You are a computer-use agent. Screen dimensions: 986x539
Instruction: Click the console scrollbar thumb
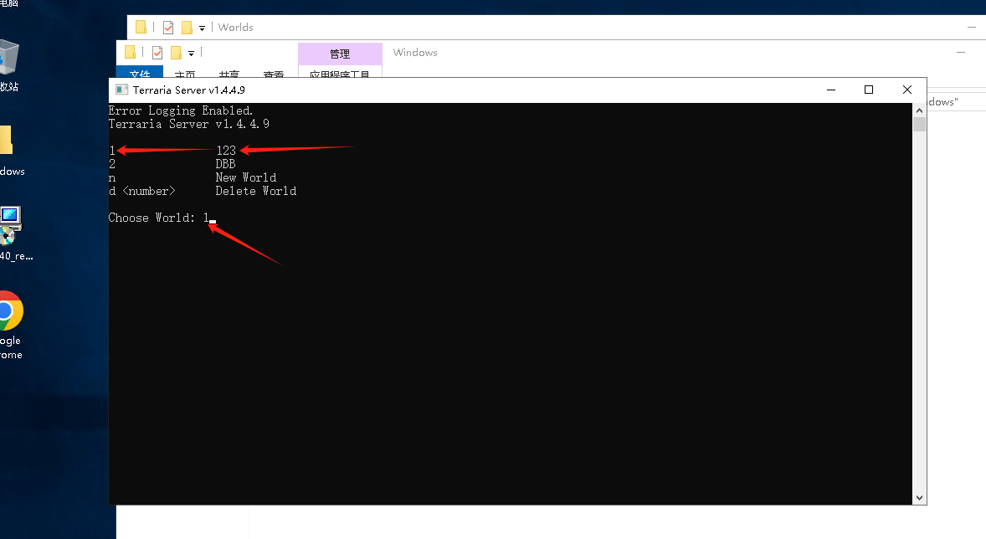pyautogui.click(x=919, y=124)
